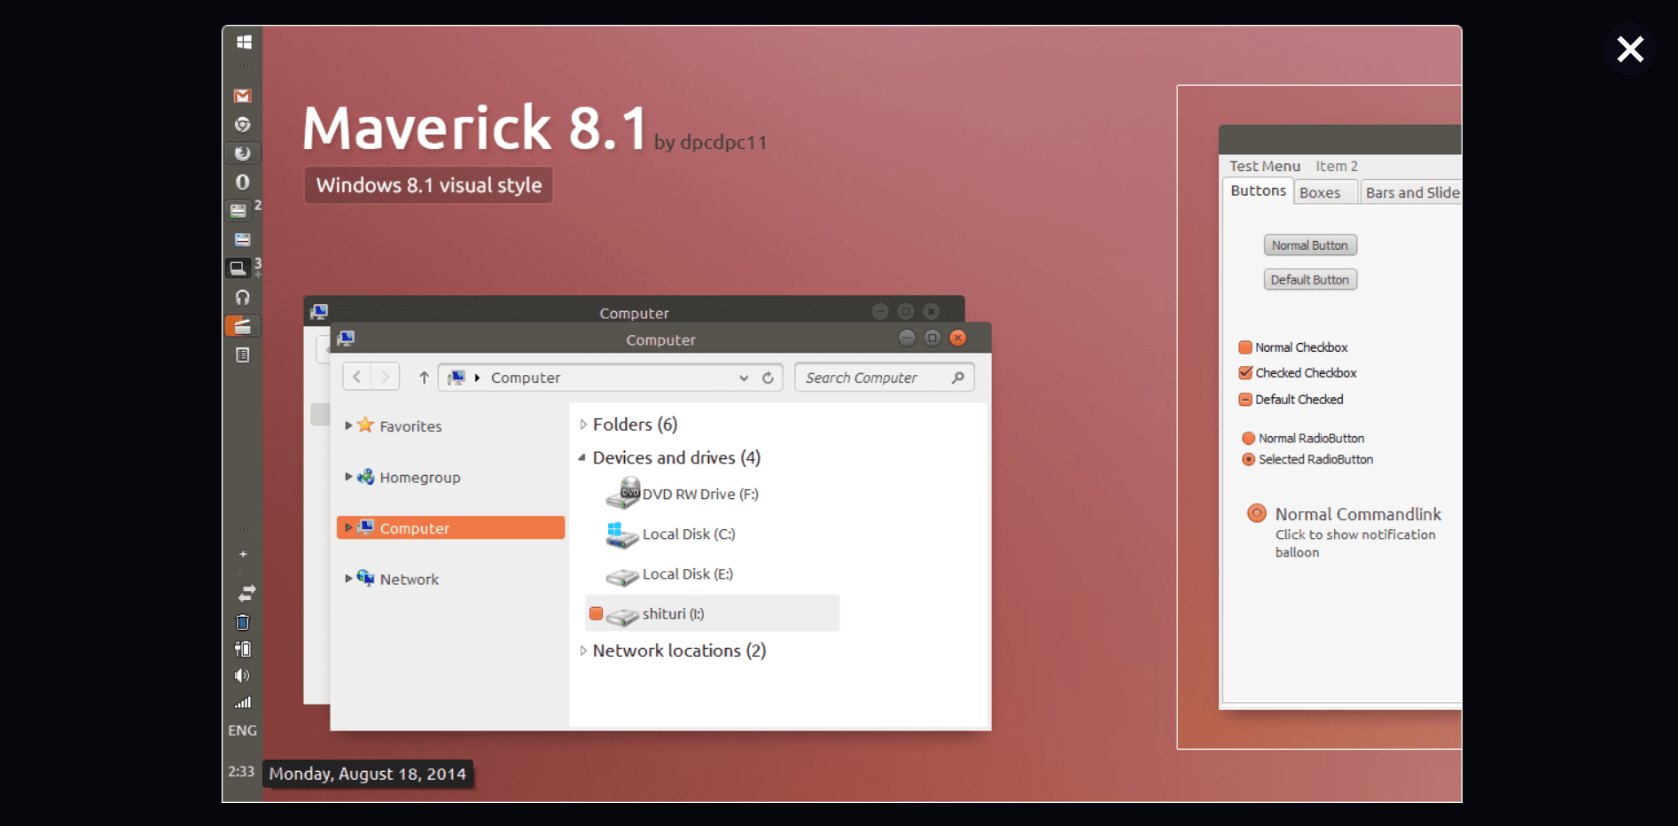Open the network signal tray icon
Screen dimensions: 1678x826
(242, 703)
